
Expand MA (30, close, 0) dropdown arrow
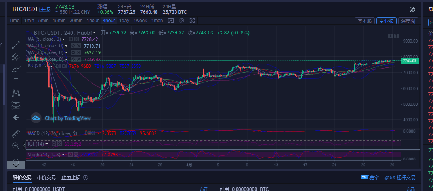click(x=66, y=52)
